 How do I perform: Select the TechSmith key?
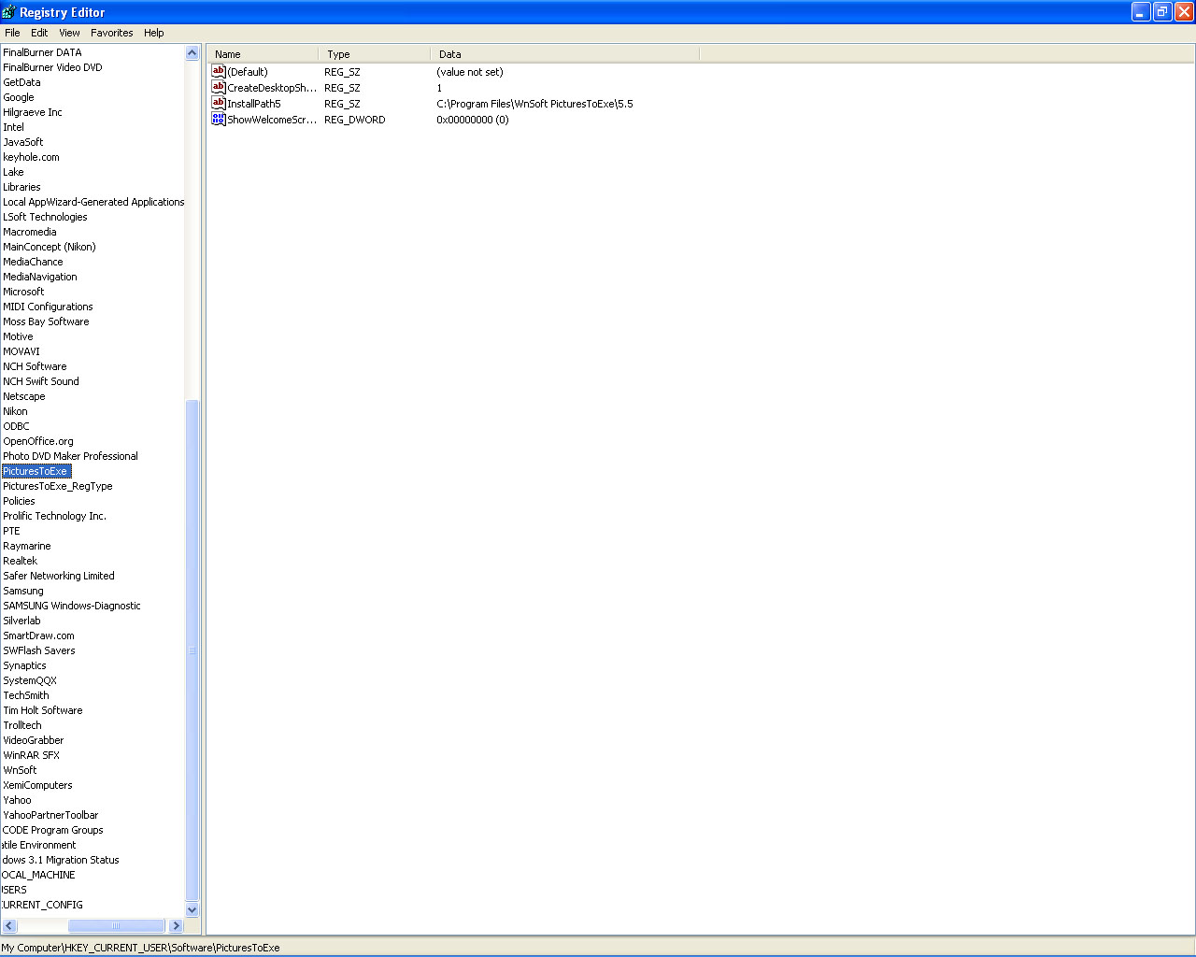click(26, 695)
